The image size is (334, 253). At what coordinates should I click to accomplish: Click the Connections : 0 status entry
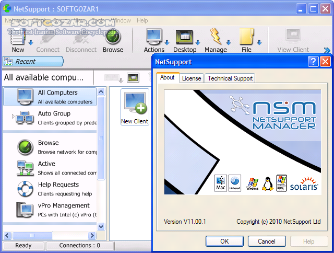point(80,246)
